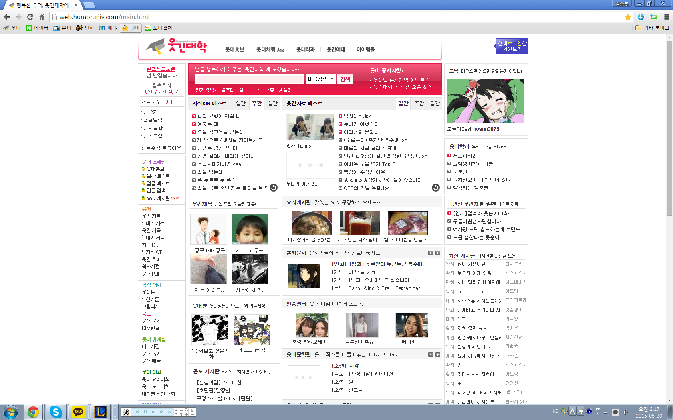Open the 기타 북마크 bookmarks folder

(652, 28)
